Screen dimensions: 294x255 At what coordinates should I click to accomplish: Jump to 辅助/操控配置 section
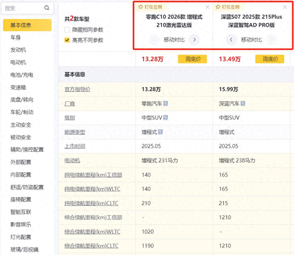(27, 150)
